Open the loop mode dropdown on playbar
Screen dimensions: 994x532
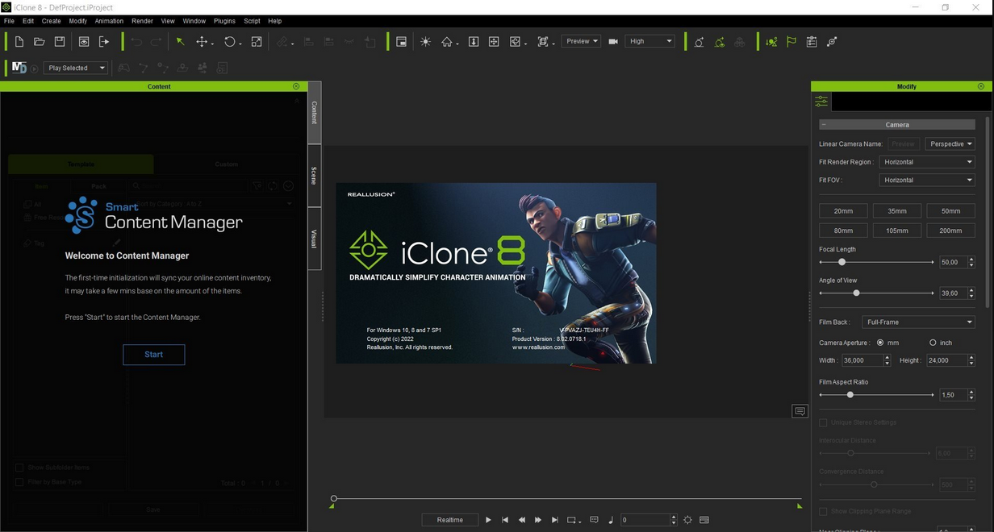574,520
